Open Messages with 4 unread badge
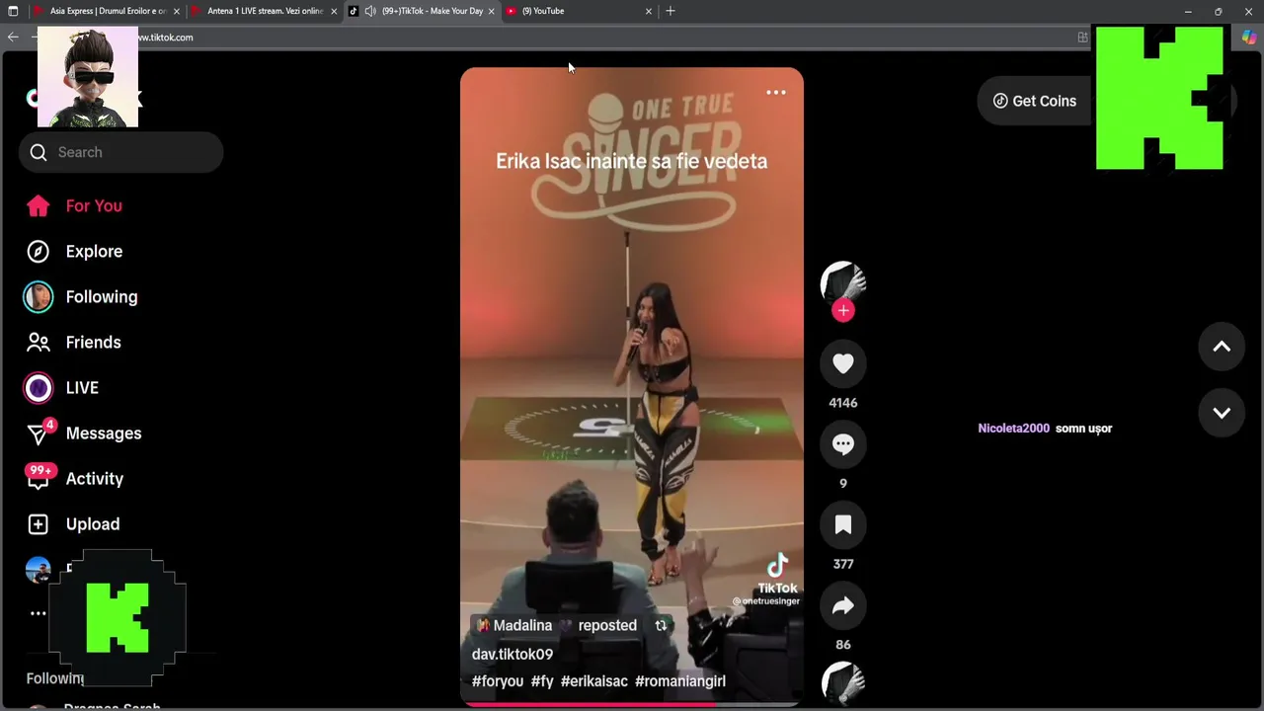The width and height of the screenshot is (1264, 711). (x=84, y=434)
